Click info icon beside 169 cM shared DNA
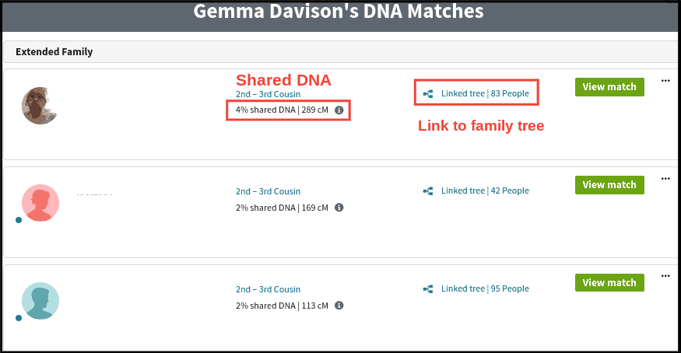 tap(339, 208)
